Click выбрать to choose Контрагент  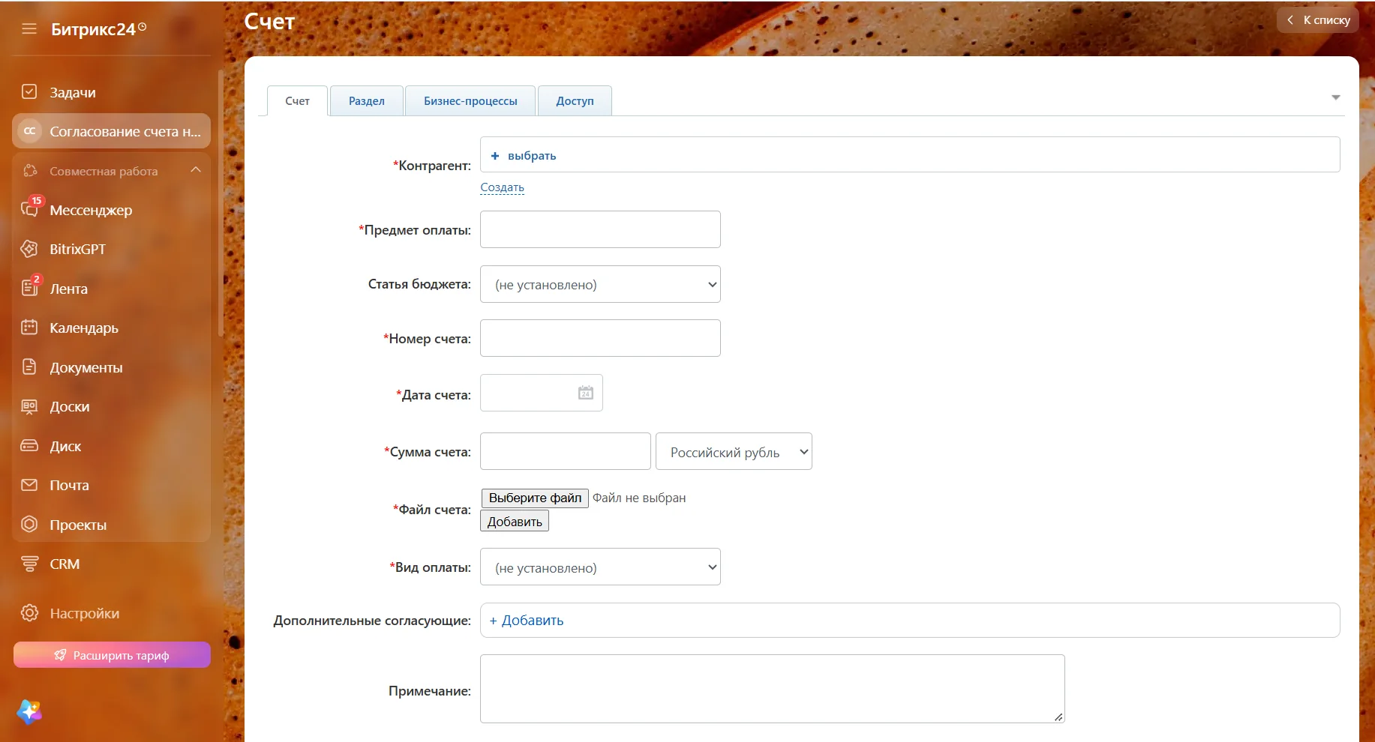pyautogui.click(x=524, y=156)
